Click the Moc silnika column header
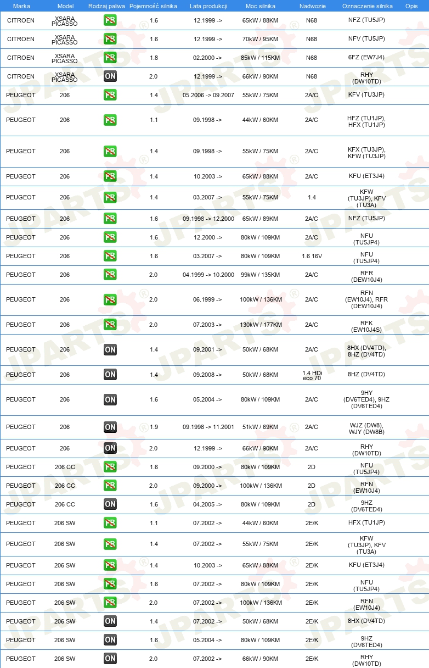429x668 pixels. [x=260, y=6]
